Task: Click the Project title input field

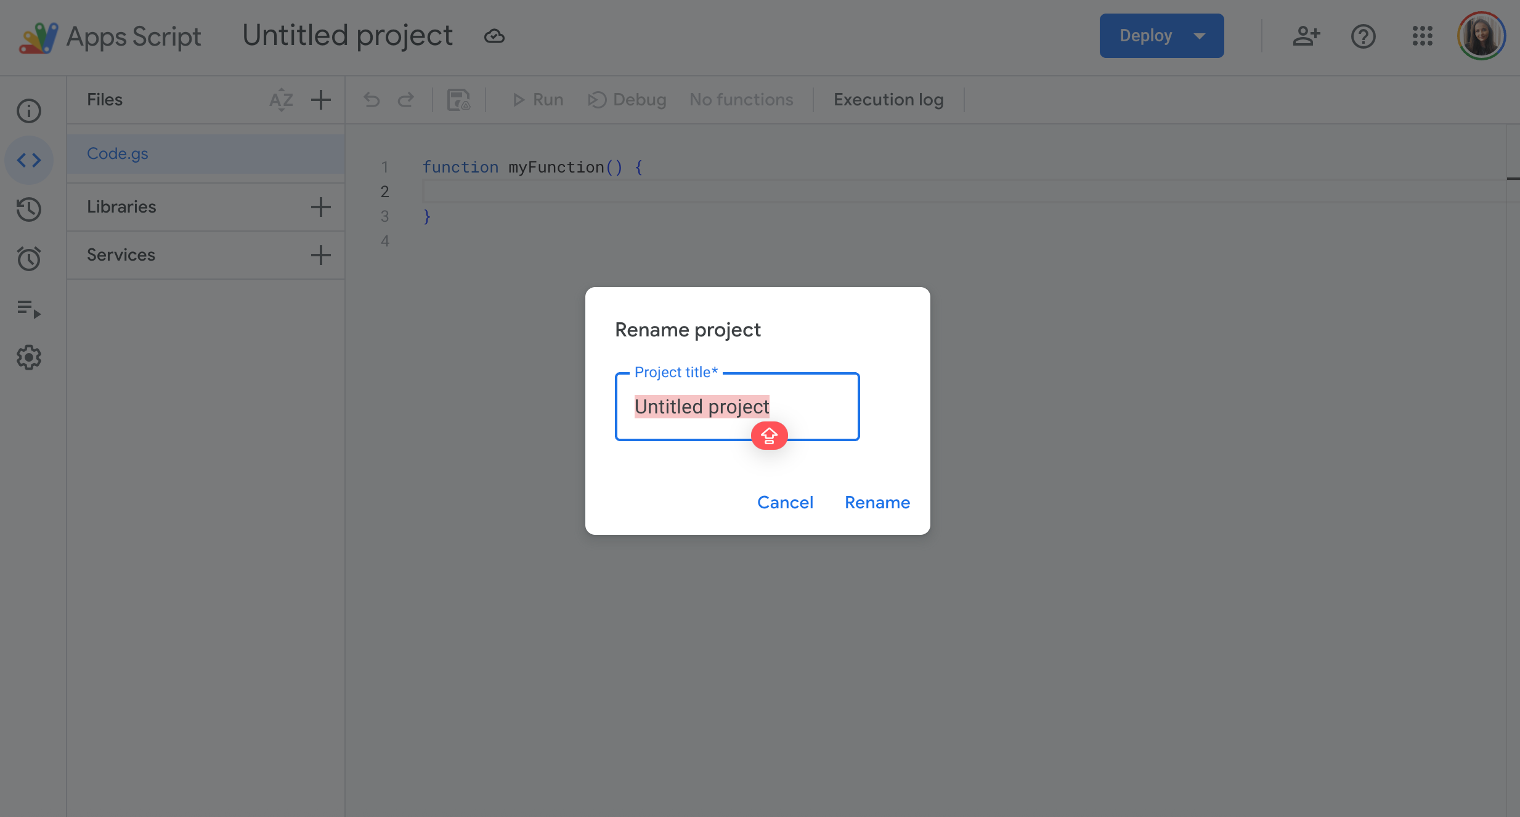Action: [x=738, y=407]
